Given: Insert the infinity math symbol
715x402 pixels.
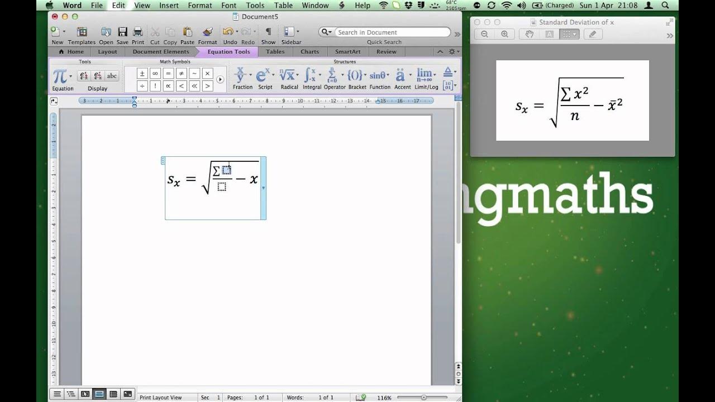Looking at the screenshot, I should point(155,74).
